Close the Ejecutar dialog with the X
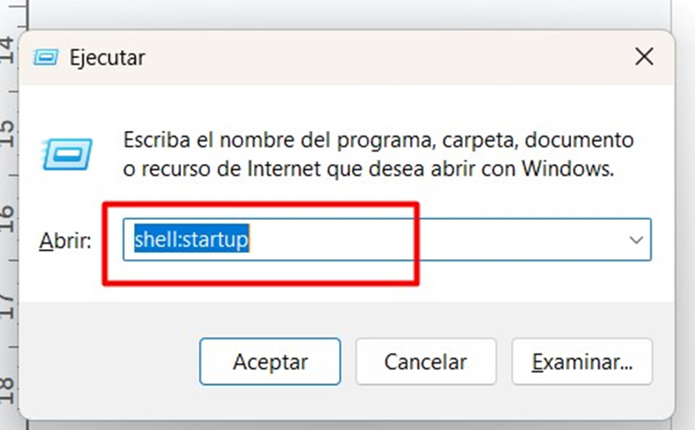 click(644, 57)
